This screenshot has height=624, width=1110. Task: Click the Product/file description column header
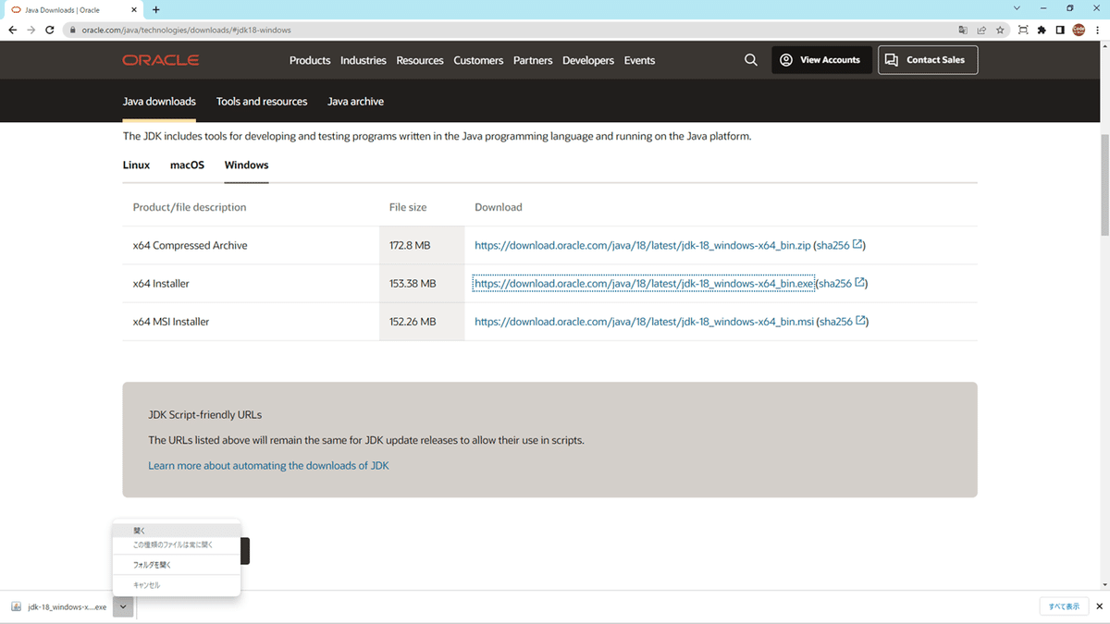click(x=190, y=207)
